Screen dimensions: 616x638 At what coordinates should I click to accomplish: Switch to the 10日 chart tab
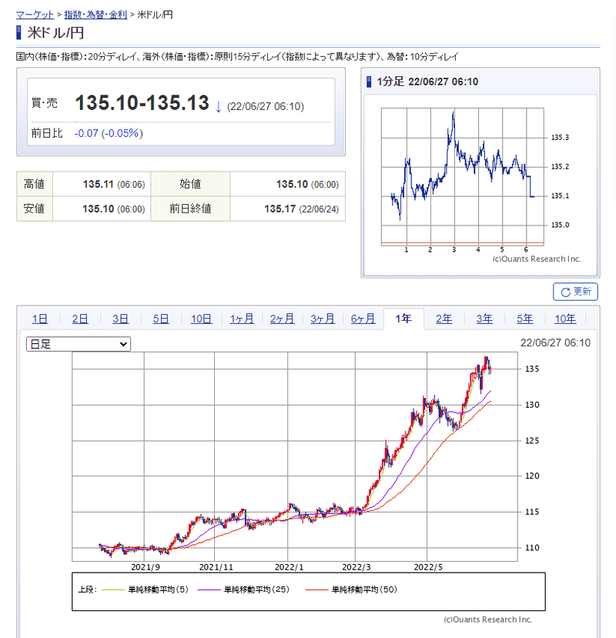coord(201,319)
